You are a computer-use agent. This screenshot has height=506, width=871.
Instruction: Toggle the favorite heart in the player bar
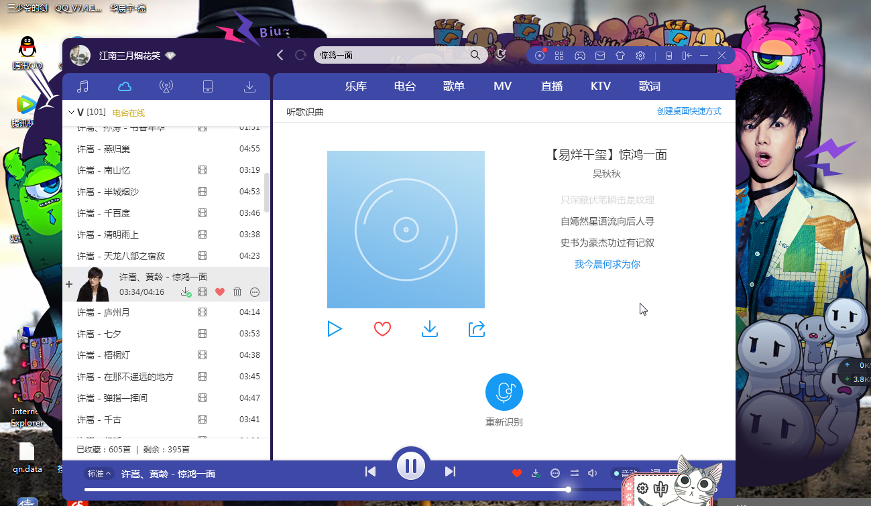(x=517, y=473)
